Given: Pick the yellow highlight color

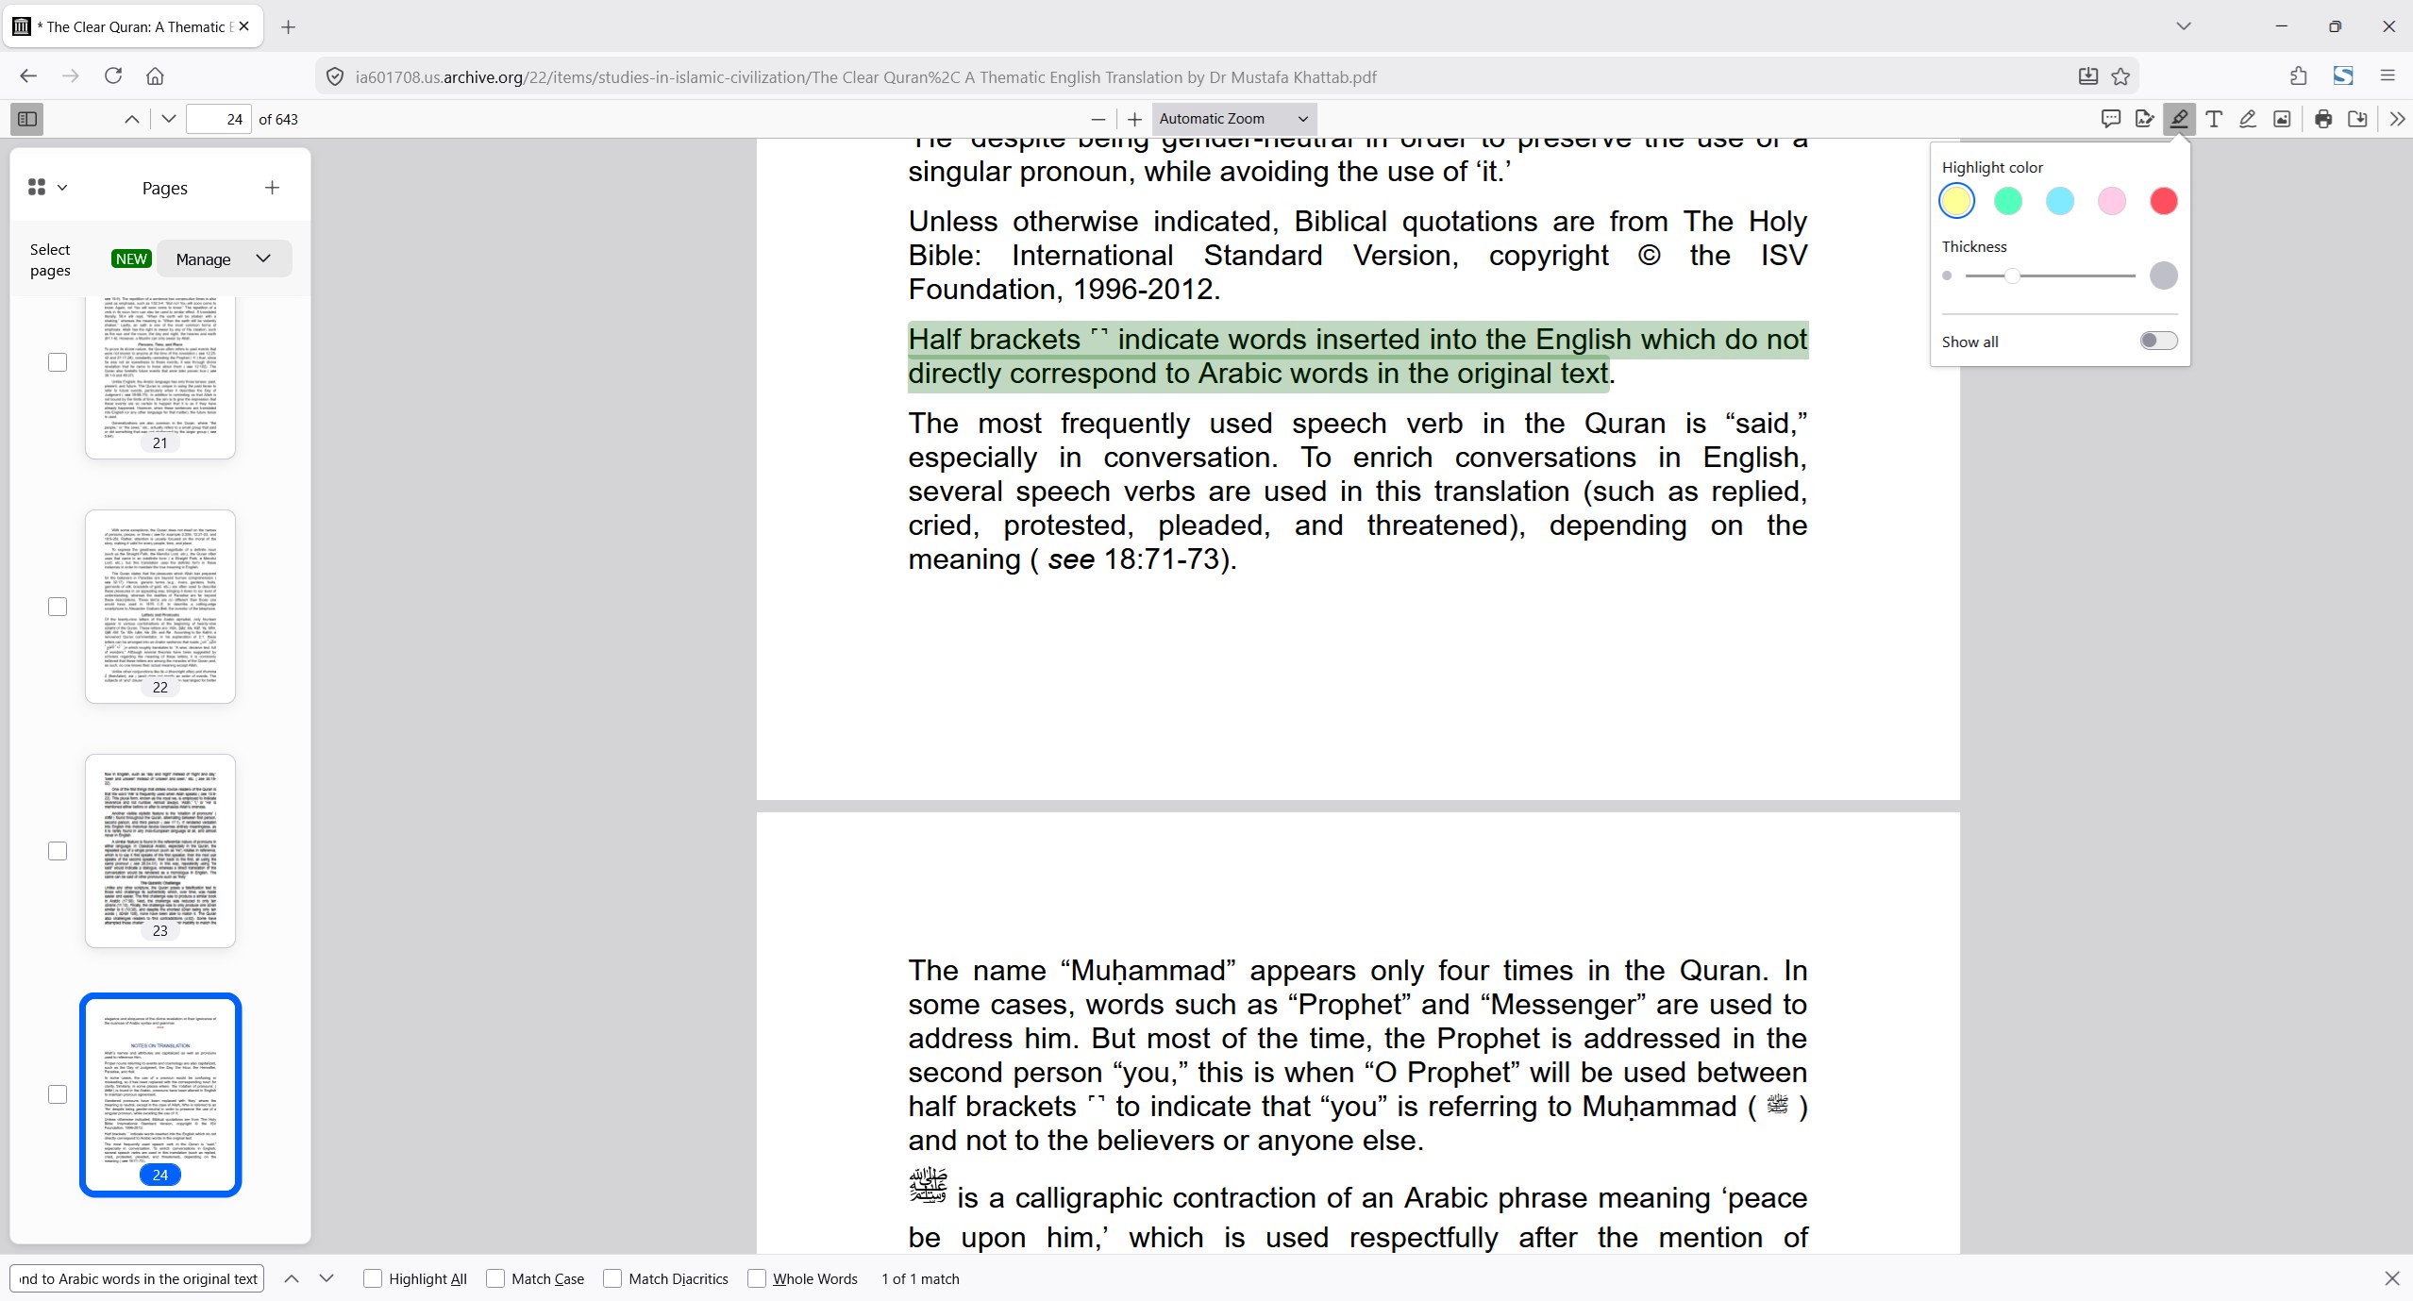Looking at the screenshot, I should (x=1956, y=201).
